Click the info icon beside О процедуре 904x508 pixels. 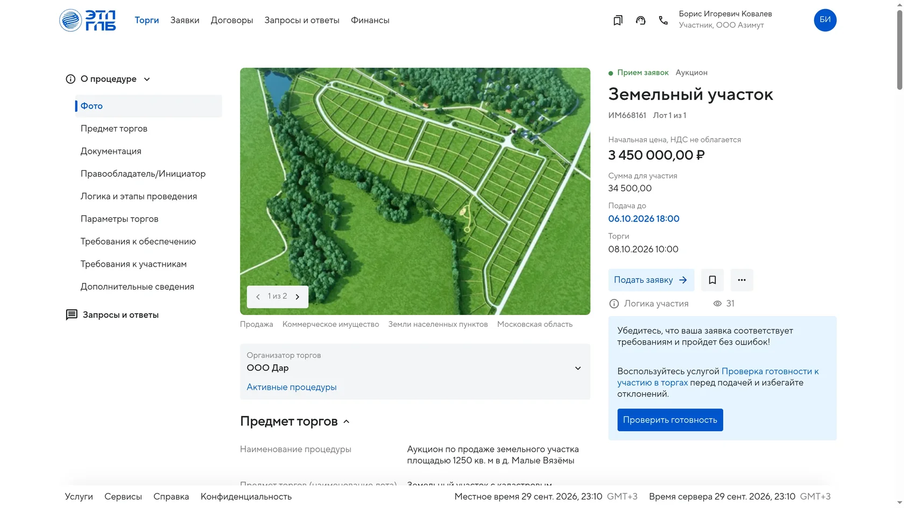click(70, 79)
